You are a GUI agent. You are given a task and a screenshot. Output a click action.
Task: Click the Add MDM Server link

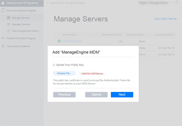(x=166, y=19)
